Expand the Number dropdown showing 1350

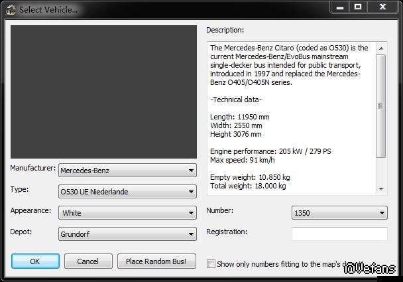[339, 213]
